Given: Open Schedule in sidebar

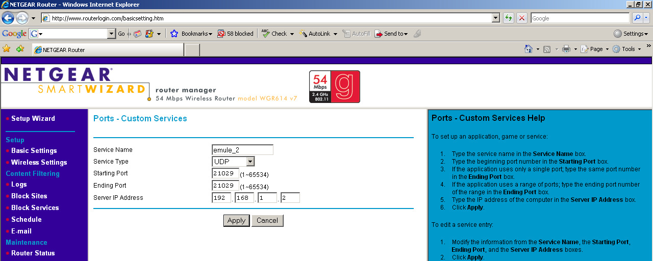Looking at the screenshot, I should (27, 219).
